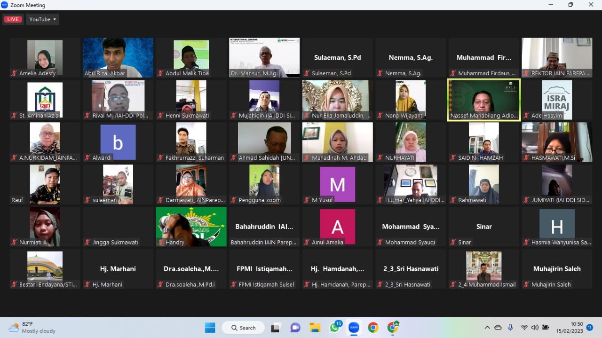Open the YouTube live stream dropdown
The width and height of the screenshot is (602, 338).
coord(43,19)
